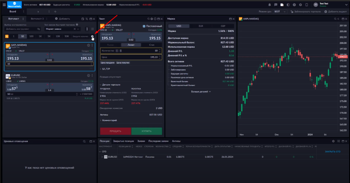The width and height of the screenshot is (350, 183).
Task: Open three-dot menu on EURUSD card
Action: point(92,75)
